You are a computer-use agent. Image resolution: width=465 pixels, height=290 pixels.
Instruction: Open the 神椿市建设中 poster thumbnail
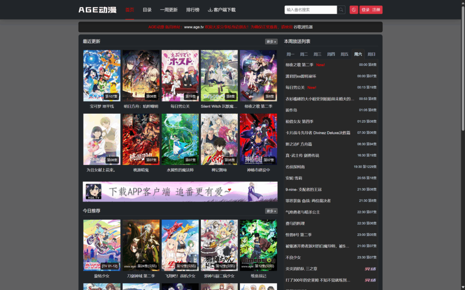click(258, 140)
